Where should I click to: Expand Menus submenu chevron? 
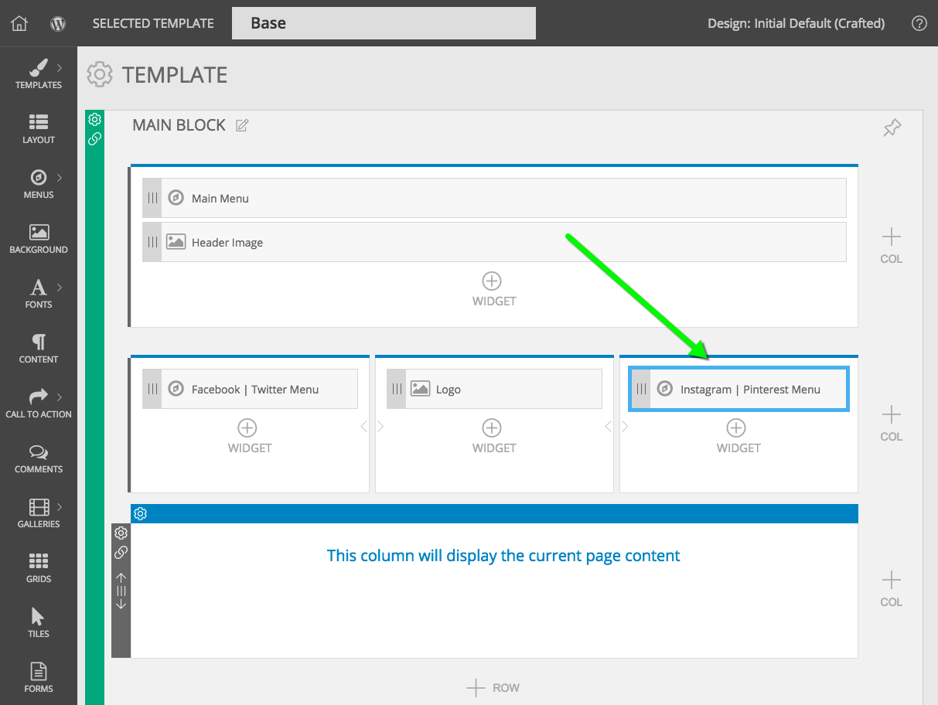(x=60, y=178)
